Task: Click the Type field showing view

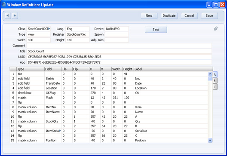Action: pos(39,34)
